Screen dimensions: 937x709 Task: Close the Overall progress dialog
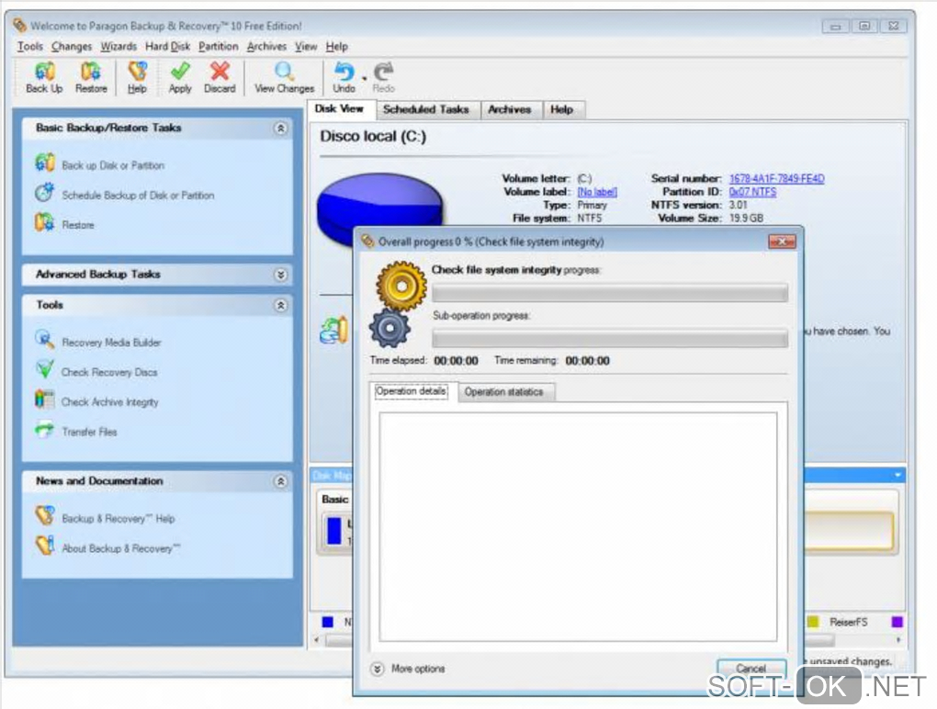click(x=782, y=242)
